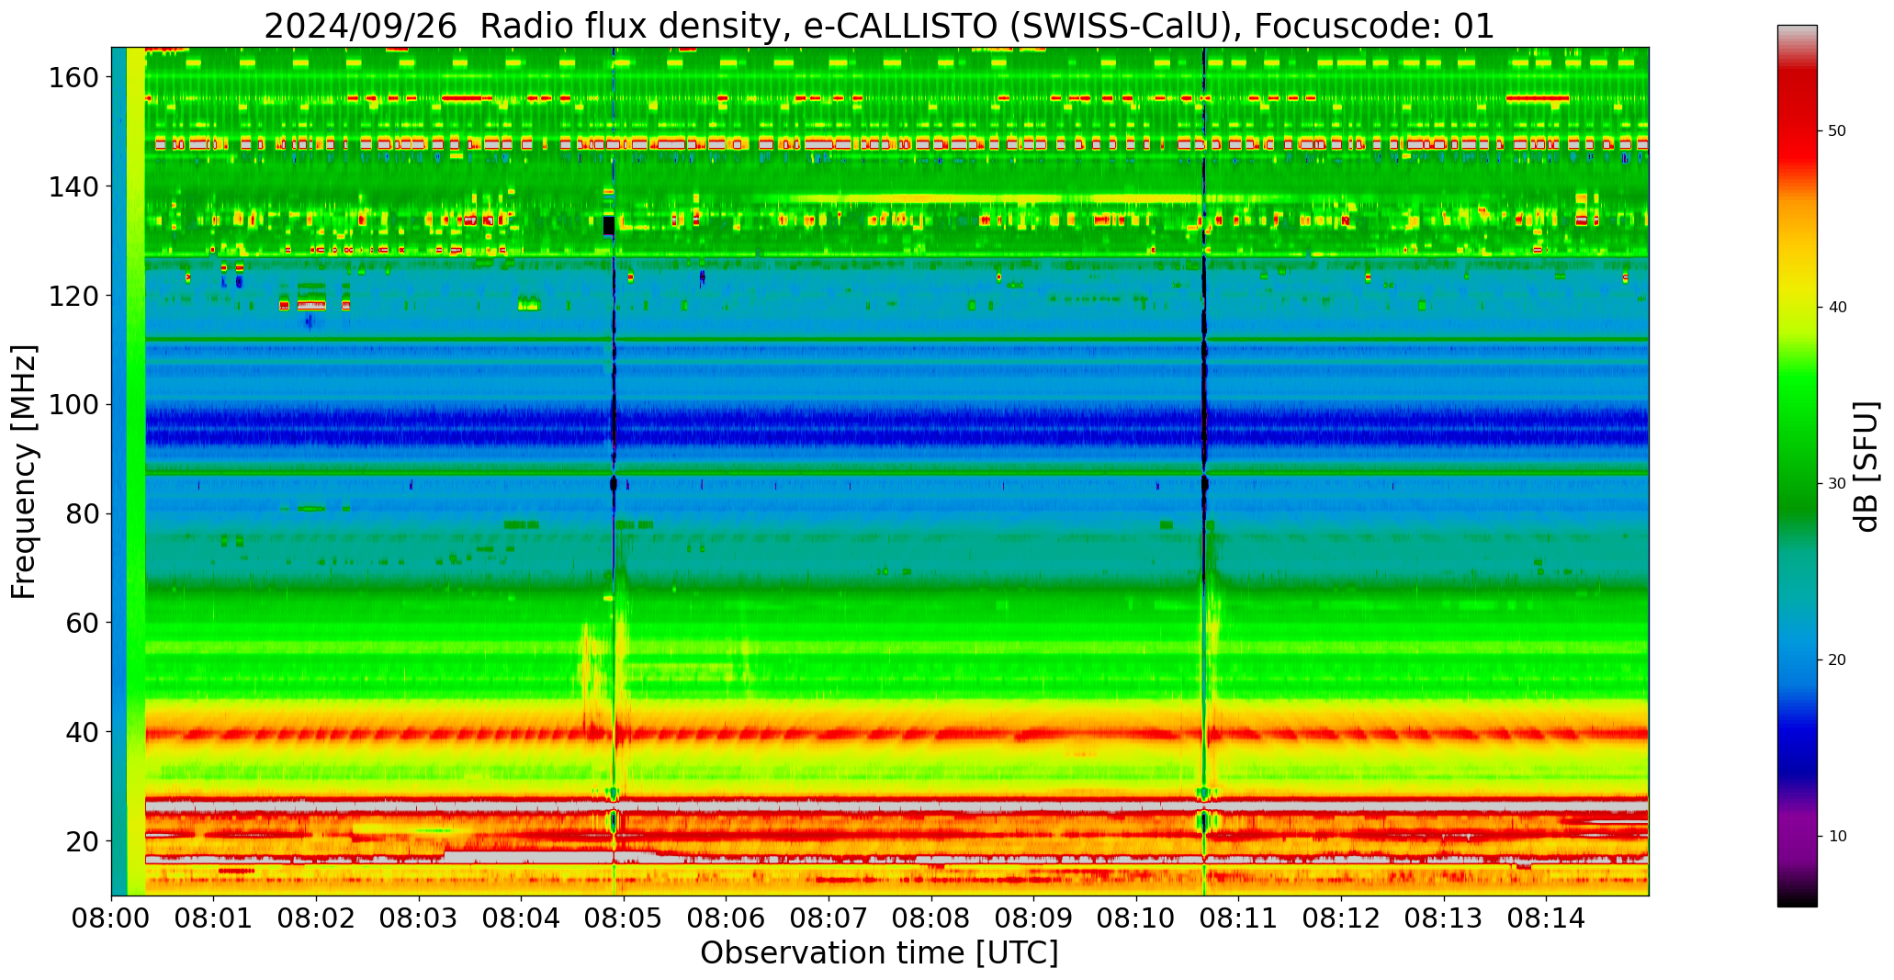Click the colorbar tick label 30
Screen dimensions: 1894x980
tap(1837, 484)
